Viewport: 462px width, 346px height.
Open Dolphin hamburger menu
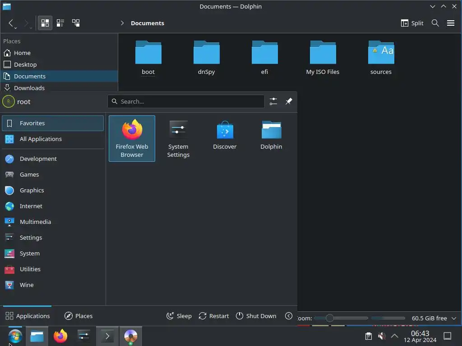(451, 23)
